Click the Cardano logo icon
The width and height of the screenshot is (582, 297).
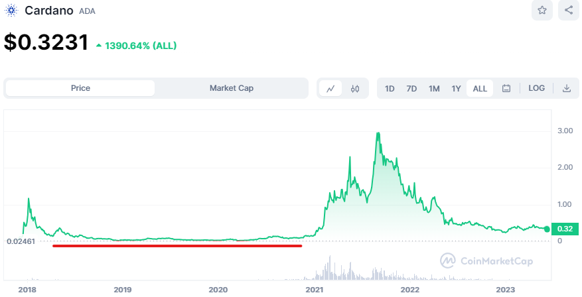11,11
